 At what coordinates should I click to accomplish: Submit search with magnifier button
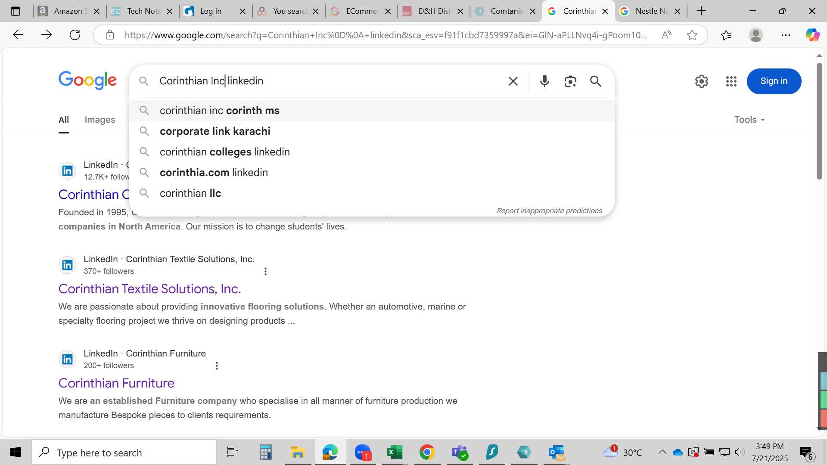point(596,81)
